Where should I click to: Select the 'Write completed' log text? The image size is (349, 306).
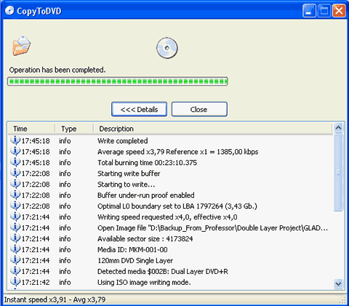[x=123, y=141]
